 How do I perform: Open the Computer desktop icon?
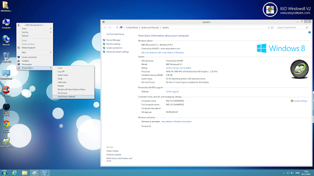pos(6,24)
